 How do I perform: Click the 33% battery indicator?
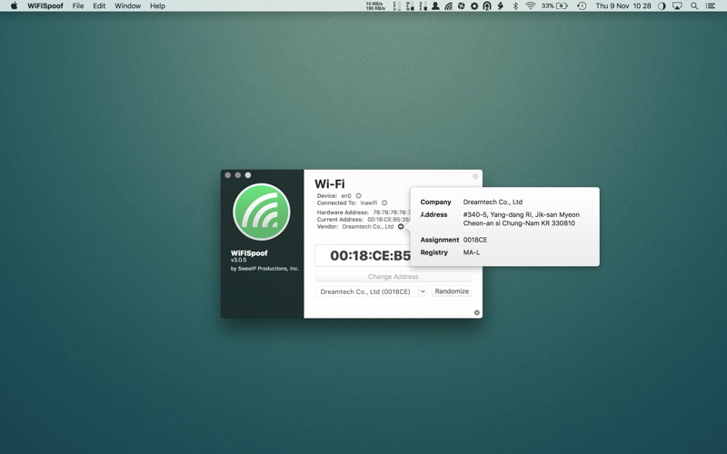click(554, 6)
